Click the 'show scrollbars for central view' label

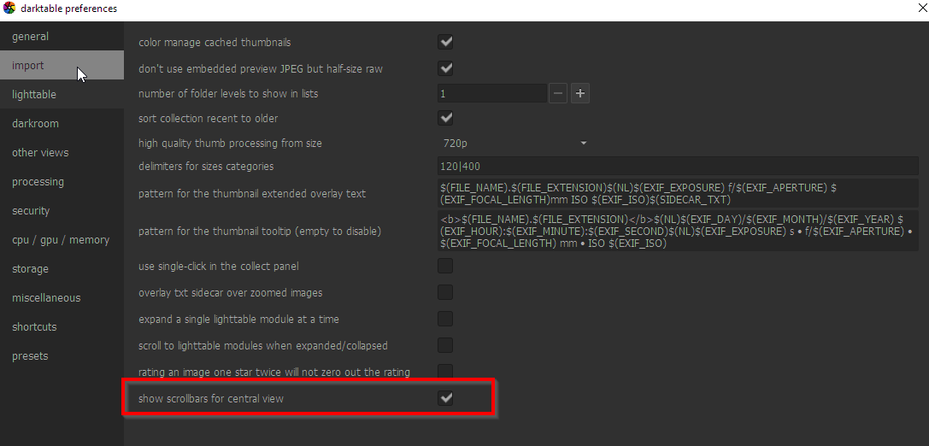click(x=211, y=399)
